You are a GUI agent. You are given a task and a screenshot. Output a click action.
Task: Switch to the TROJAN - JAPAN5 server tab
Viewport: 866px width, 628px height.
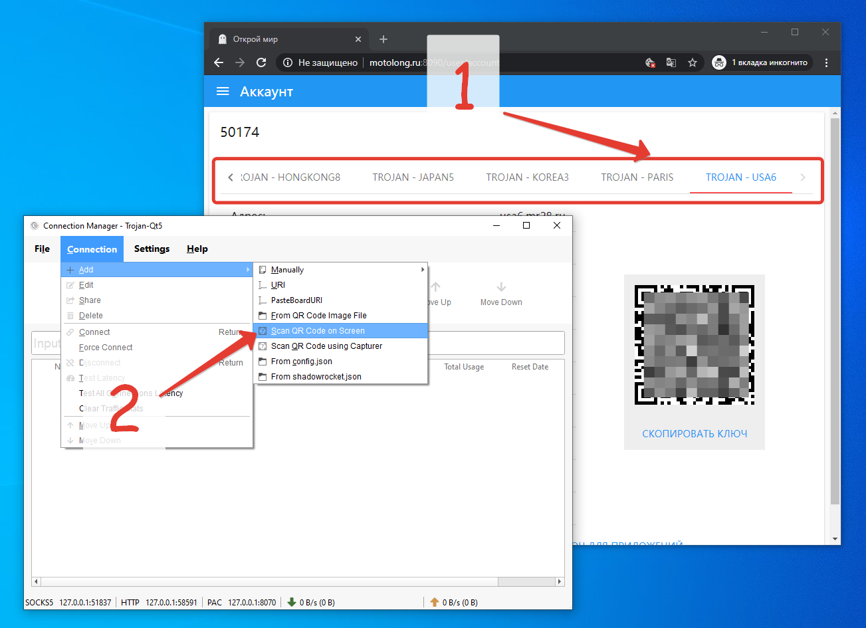coord(413,177)
